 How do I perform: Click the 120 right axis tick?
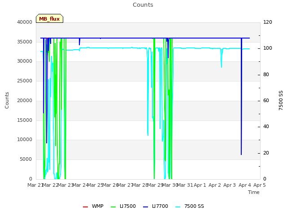[x=268, y=22]
